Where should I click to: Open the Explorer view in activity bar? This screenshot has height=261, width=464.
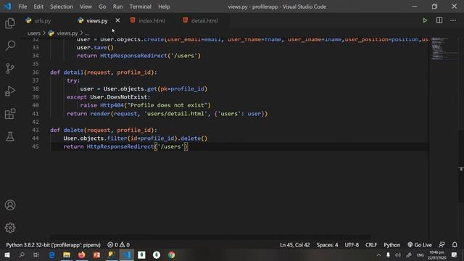pos(10,23)
